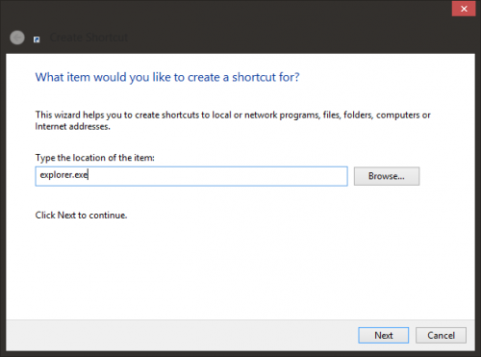Click the 'Type the location of the item:' label
Screen dimensions: 481x357
95,158
